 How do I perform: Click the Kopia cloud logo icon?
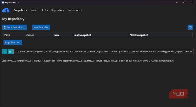point(6,10)
